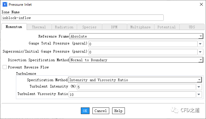Edit the Zone Name text field

point(82,18)
